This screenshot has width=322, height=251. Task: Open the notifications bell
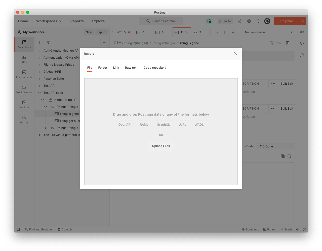[258, 21]
